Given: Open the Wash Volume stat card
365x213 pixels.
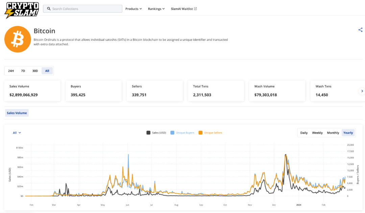Looking at the screenshot, I should [277, 91].
